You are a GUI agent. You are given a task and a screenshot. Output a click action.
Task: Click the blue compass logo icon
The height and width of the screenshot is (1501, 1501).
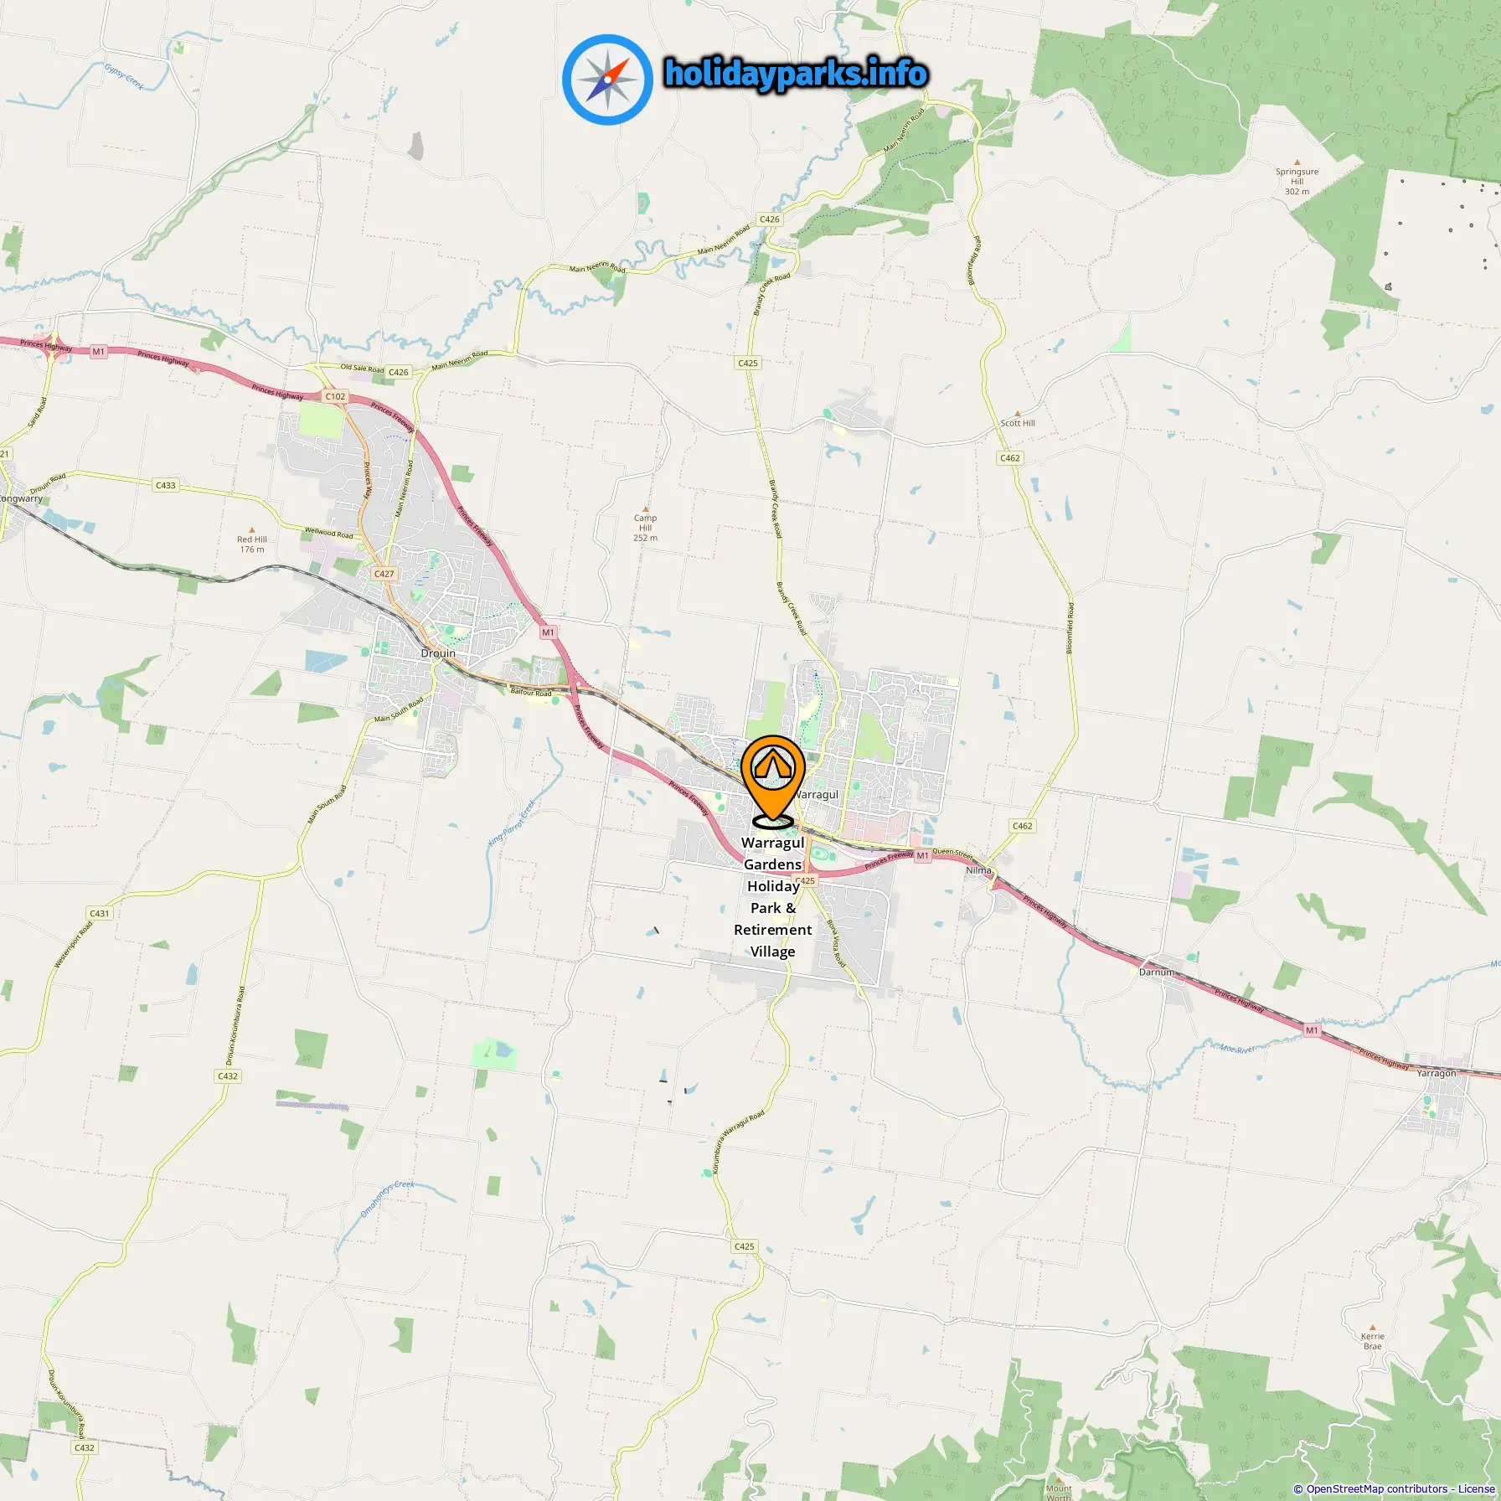pos(607,80)
